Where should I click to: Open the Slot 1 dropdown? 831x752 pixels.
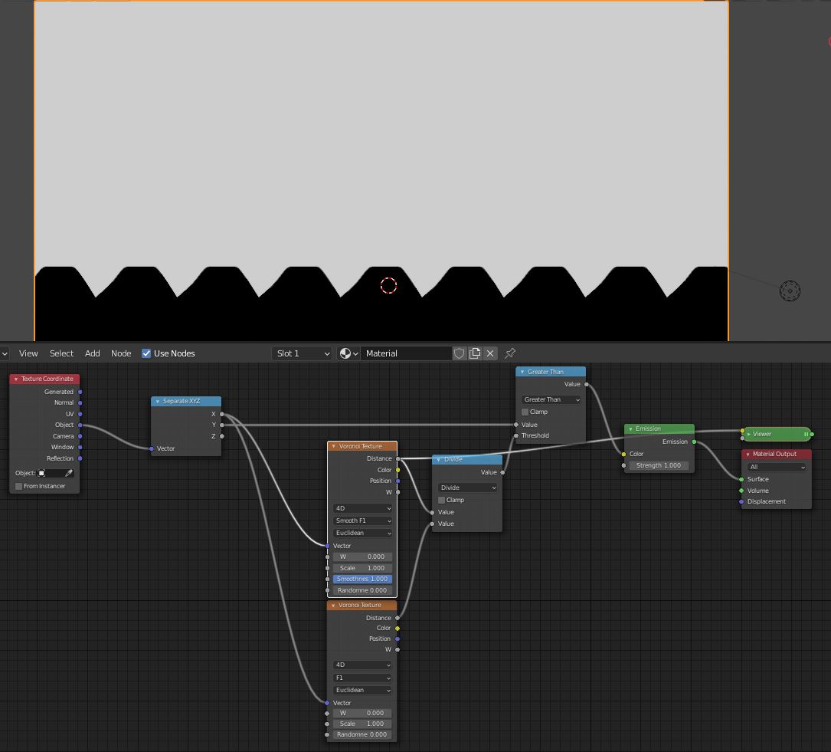tap(302, 353)
